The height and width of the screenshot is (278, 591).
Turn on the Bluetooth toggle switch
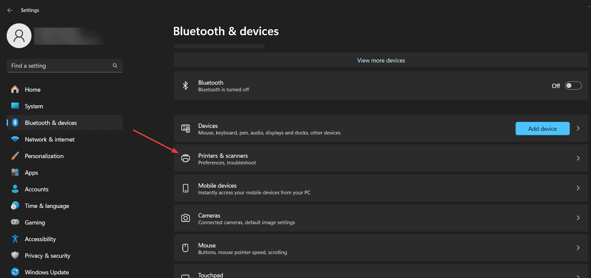(573, 86)
